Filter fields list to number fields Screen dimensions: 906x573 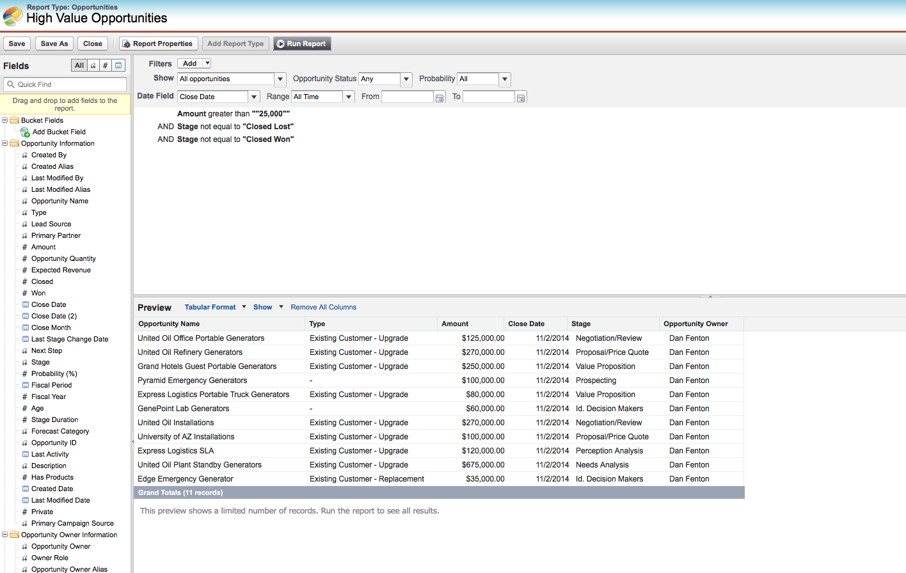106,65
